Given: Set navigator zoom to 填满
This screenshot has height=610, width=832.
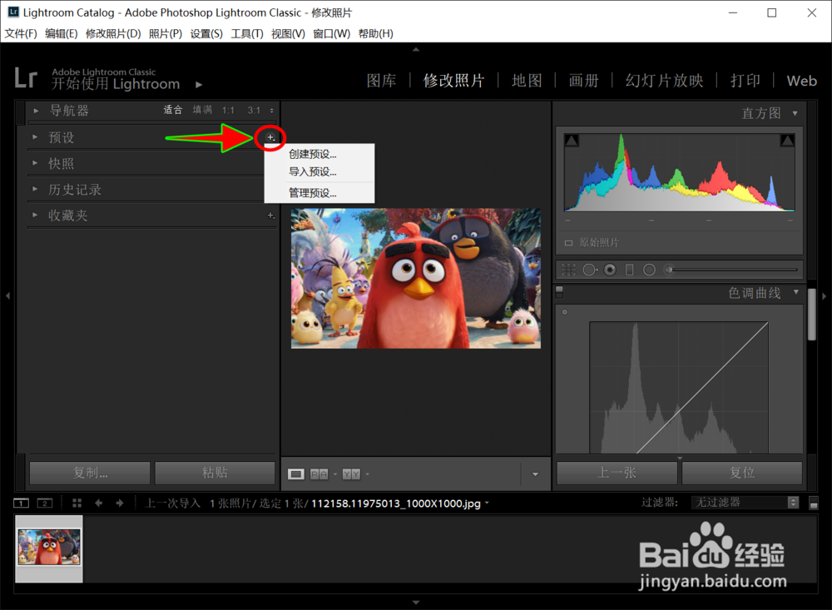Looking at the screenshot, I should point(202,110).
